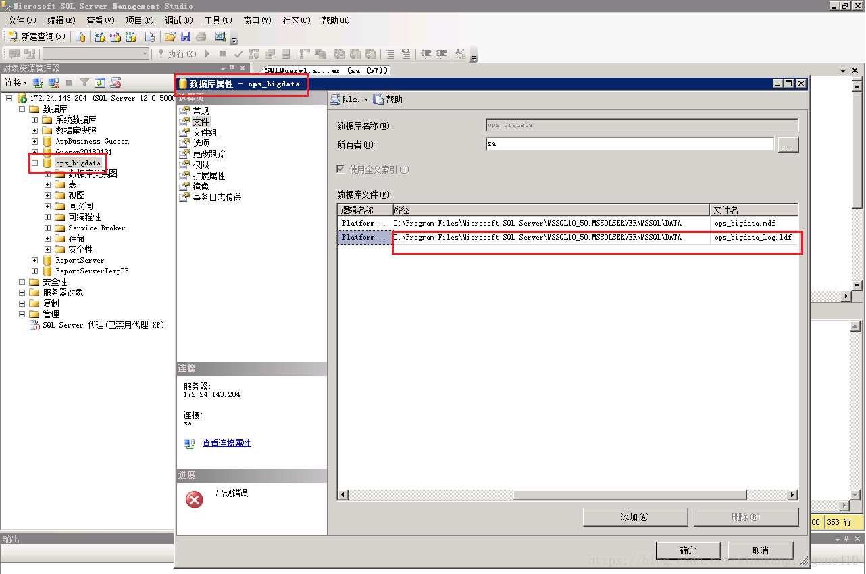Image resolution: width=866 pixels, height=574 pixels.
Task: Click the Activity Monitor icon in toolbar
Action: [220, 36]
